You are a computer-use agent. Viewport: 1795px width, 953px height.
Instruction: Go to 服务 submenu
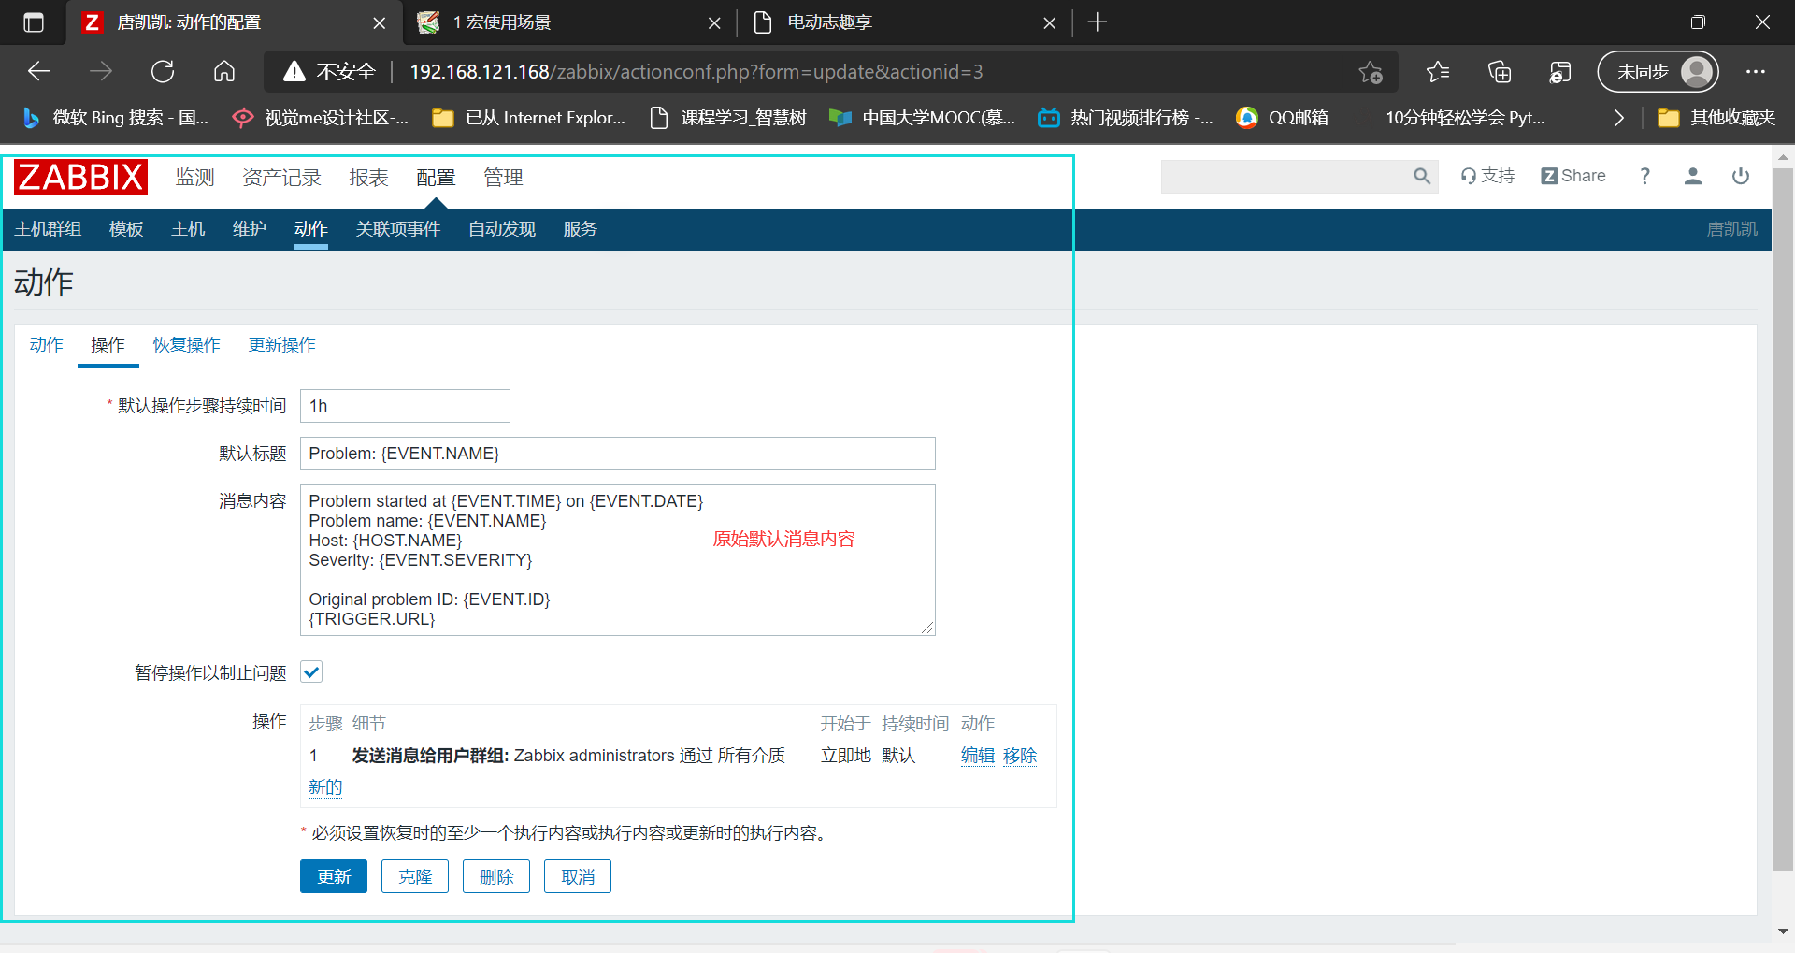click(580, 229)
